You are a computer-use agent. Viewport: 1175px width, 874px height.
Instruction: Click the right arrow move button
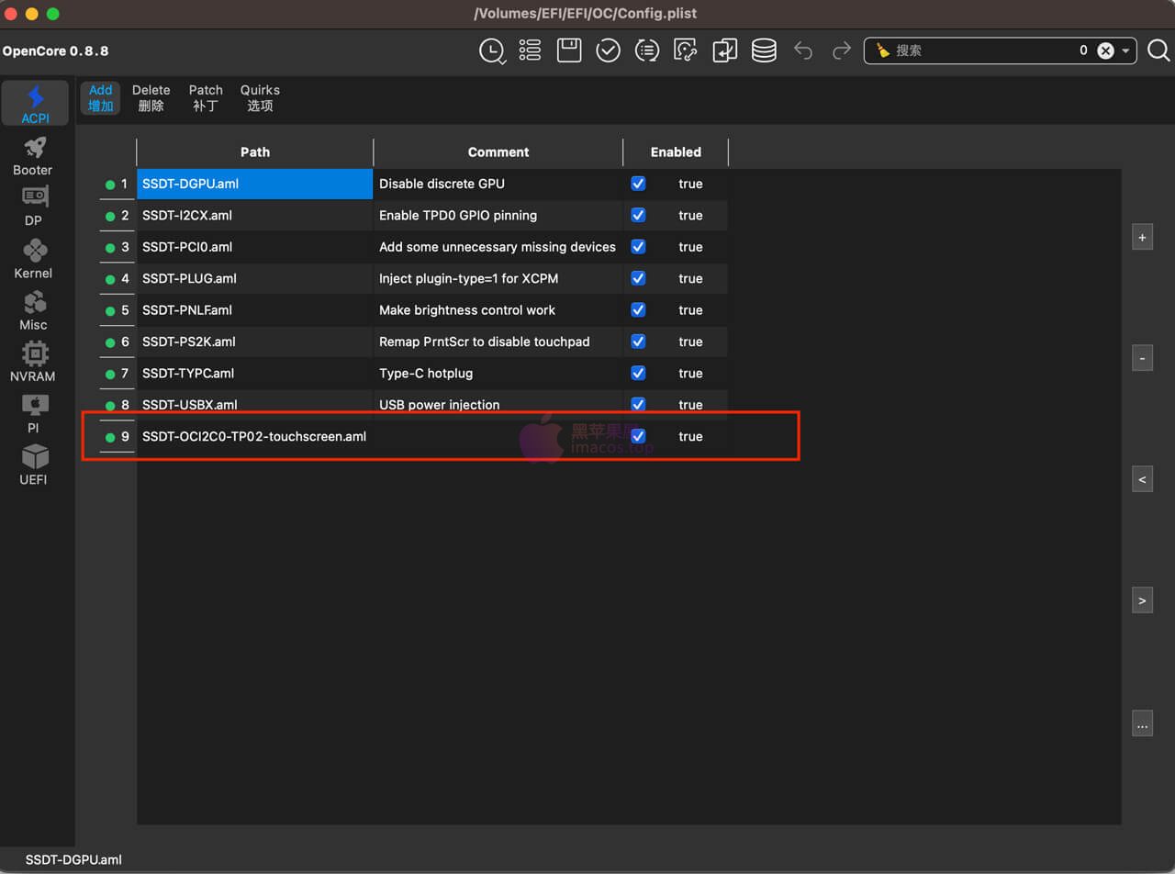pyautogui.click(x=1142, y=600)
